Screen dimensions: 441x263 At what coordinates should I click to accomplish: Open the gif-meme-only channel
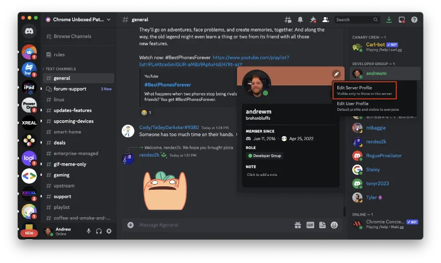click(78, 164)
